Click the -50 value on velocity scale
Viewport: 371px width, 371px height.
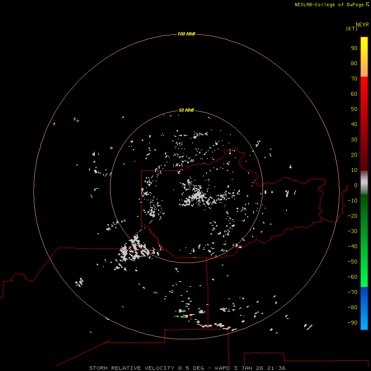coord(352,262)
